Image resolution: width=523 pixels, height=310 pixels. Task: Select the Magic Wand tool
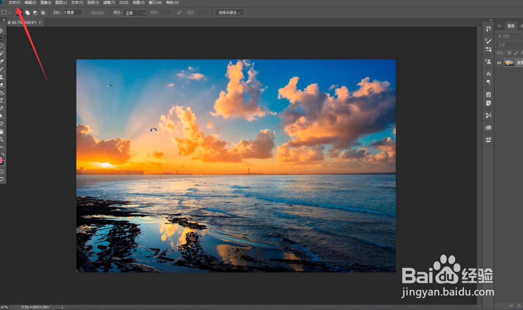[2, 54]
